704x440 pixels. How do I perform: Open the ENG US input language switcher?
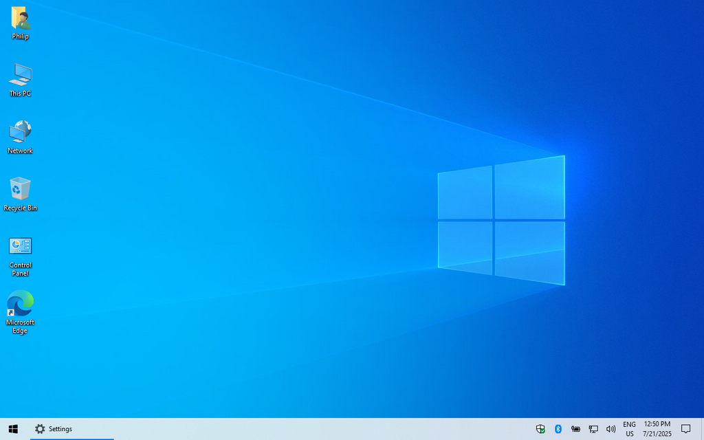[x=630, y=429]
